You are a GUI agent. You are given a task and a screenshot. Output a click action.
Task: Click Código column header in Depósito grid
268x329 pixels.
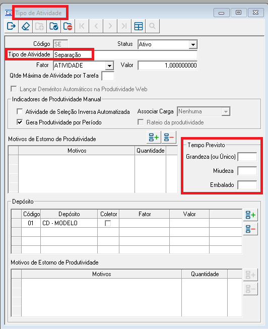pyautogui.click(x=31, y=214)
